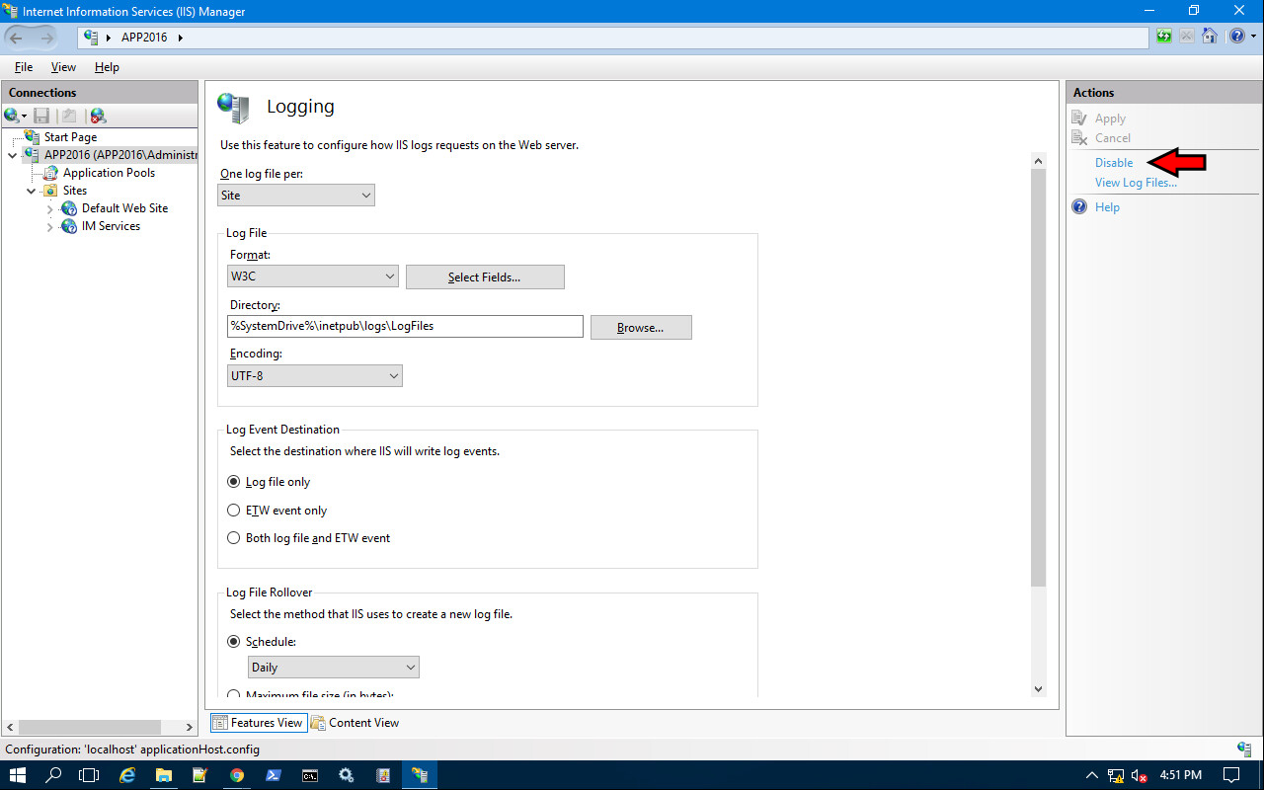
Task: Click the Select Fields button
Action: [485, 277]
